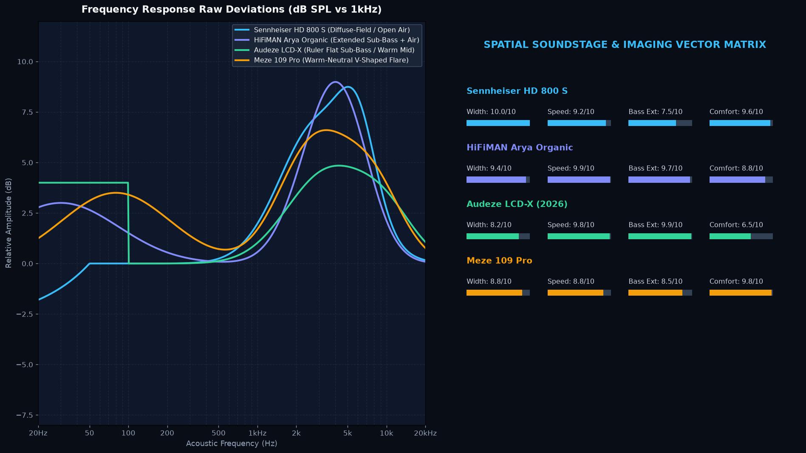
Task: Click HiFiMAN Width 9.4/10 bar
Action: pos(498,180)
